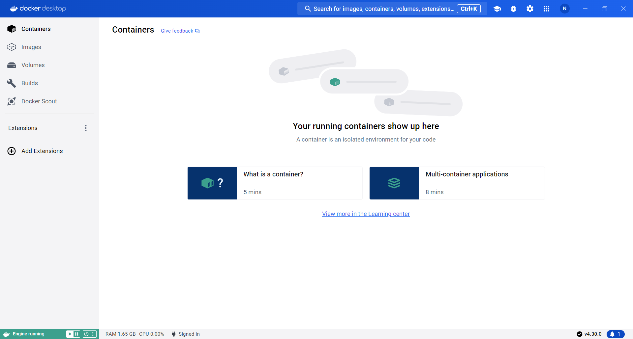Click the Builds wrench icon
Screen dimensions: 633x339
point(12,83)
